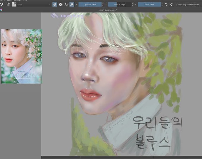
Task: Click the Krita document icon under toolbar
Action: [x=1, y=10]
